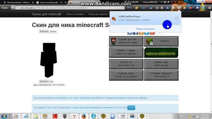Click the yellow coin toolbar icon
This screenshot has width=212, height=119.
coord(136,8)
